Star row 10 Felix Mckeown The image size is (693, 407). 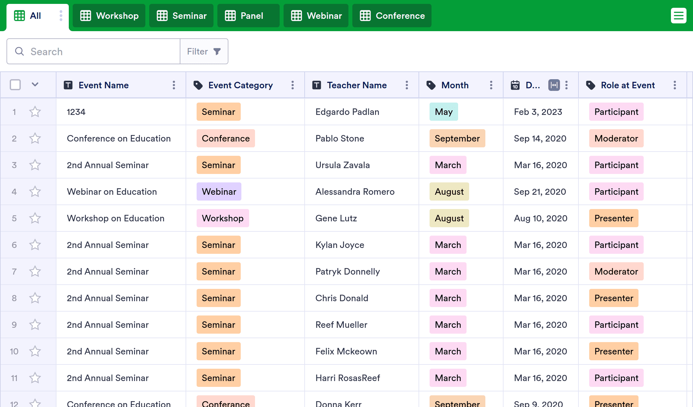[35, 351]
